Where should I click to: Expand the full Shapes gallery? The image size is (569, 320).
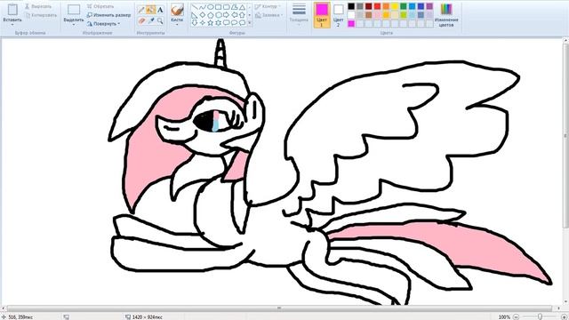click(249, 23)
